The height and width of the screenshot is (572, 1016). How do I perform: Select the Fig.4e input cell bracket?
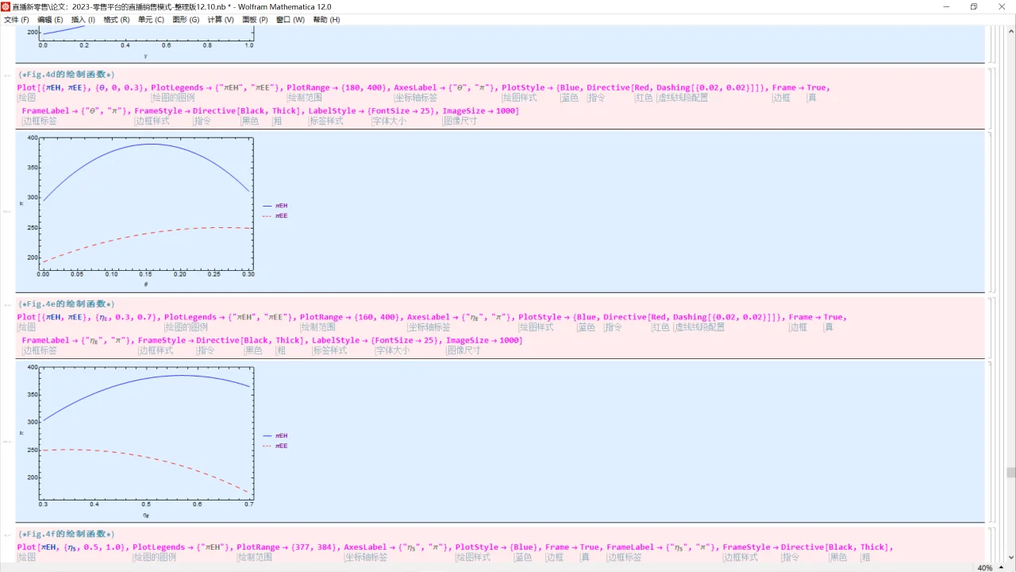pos(988,327)
